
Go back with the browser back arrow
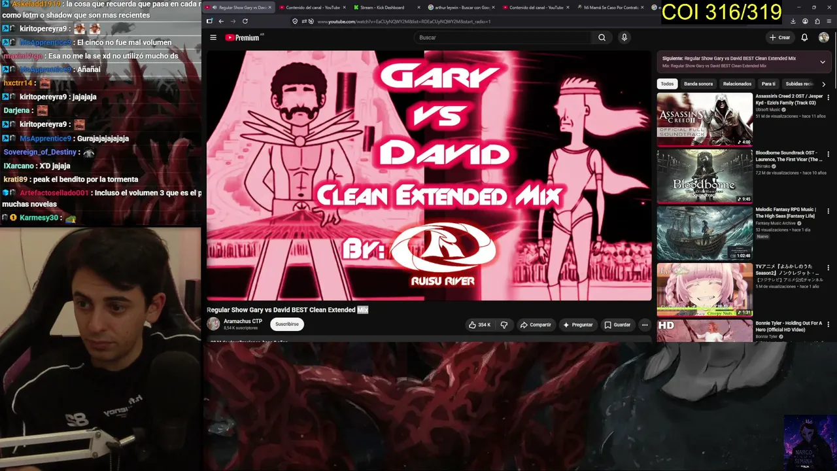(221, 21)
